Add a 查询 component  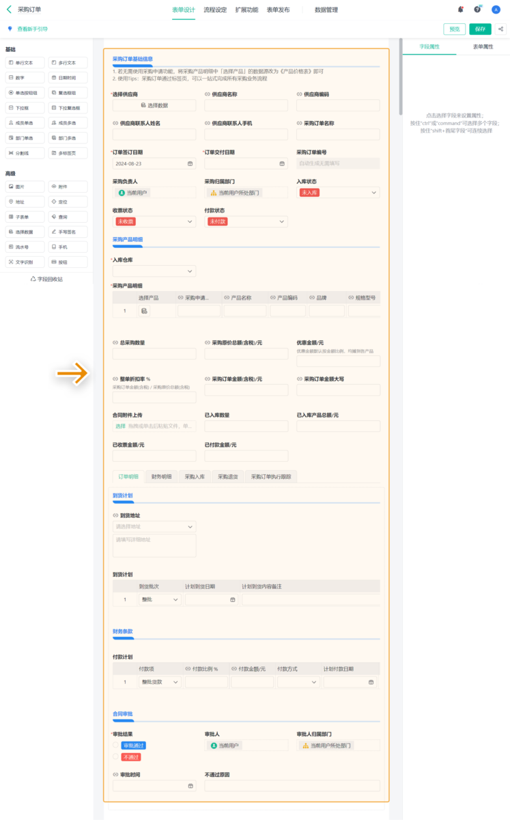point(68,217)
